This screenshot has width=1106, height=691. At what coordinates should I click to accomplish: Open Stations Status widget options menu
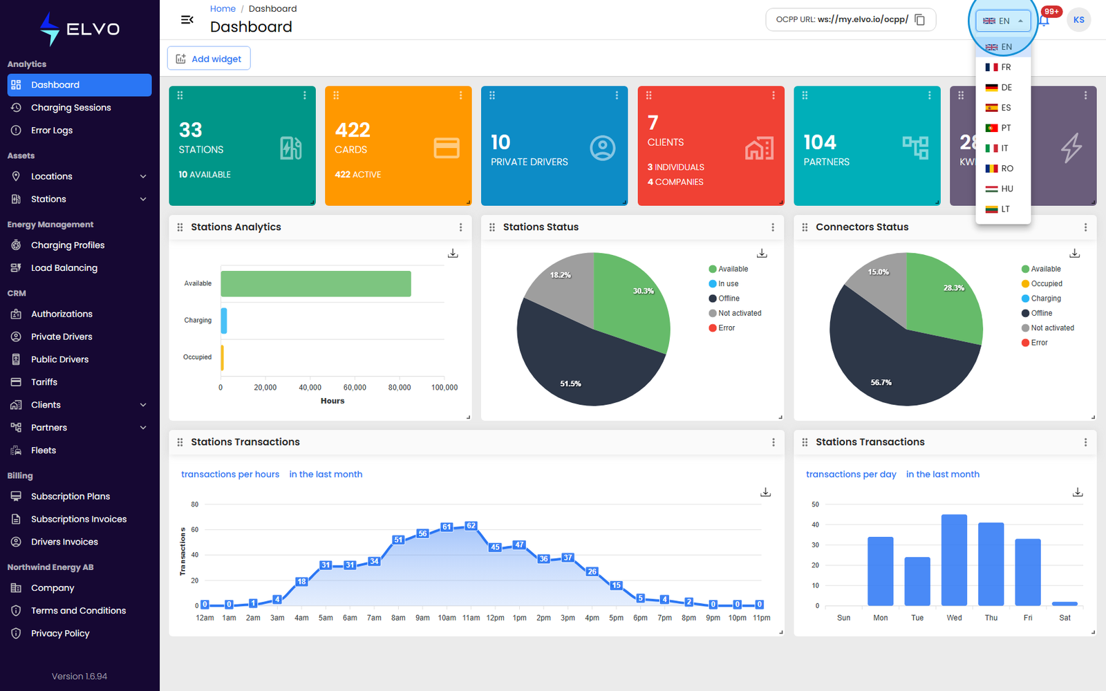(773, 227)
